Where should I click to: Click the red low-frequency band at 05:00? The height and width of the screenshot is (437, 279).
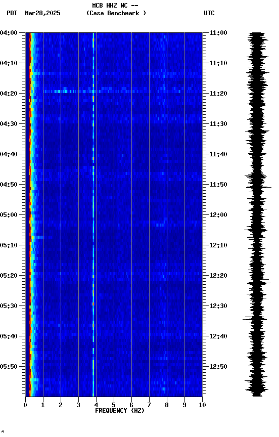30,215
